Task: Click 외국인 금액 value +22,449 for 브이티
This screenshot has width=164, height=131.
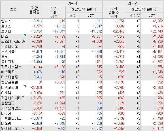Action: point(157,31)
